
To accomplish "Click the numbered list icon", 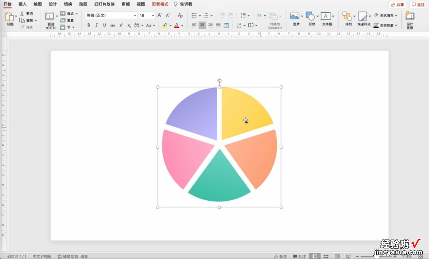I will (x=206, y=15).
